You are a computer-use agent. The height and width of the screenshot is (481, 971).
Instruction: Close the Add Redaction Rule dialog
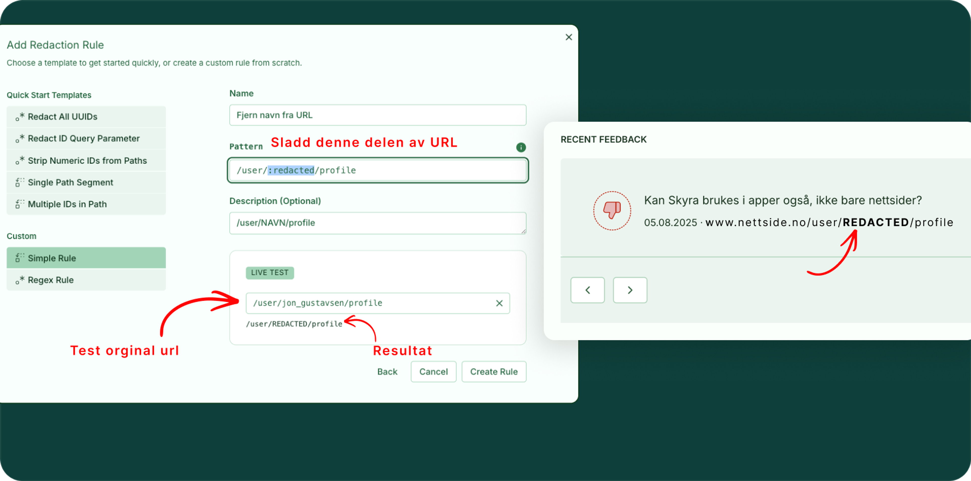click(x=569, y=37)
